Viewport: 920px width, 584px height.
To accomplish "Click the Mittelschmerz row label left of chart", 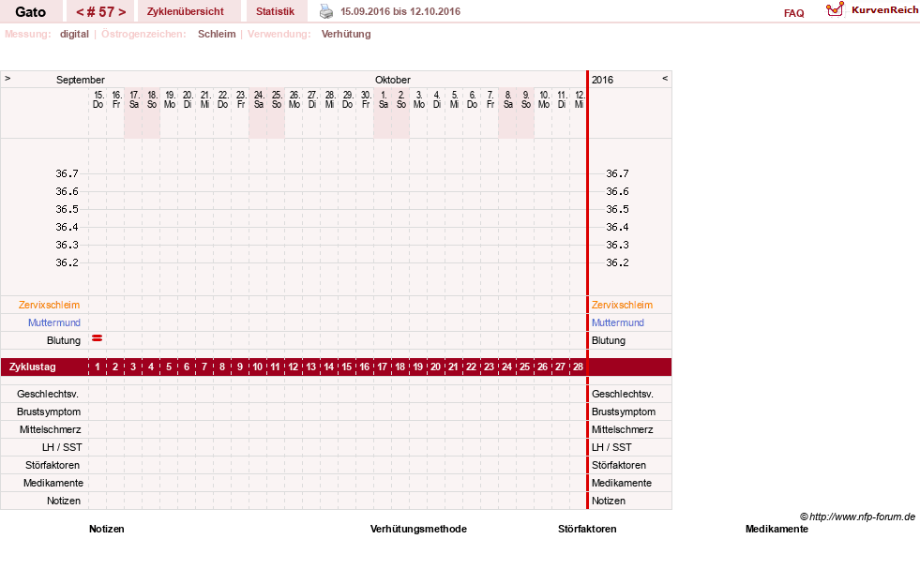I will [50, 429].
